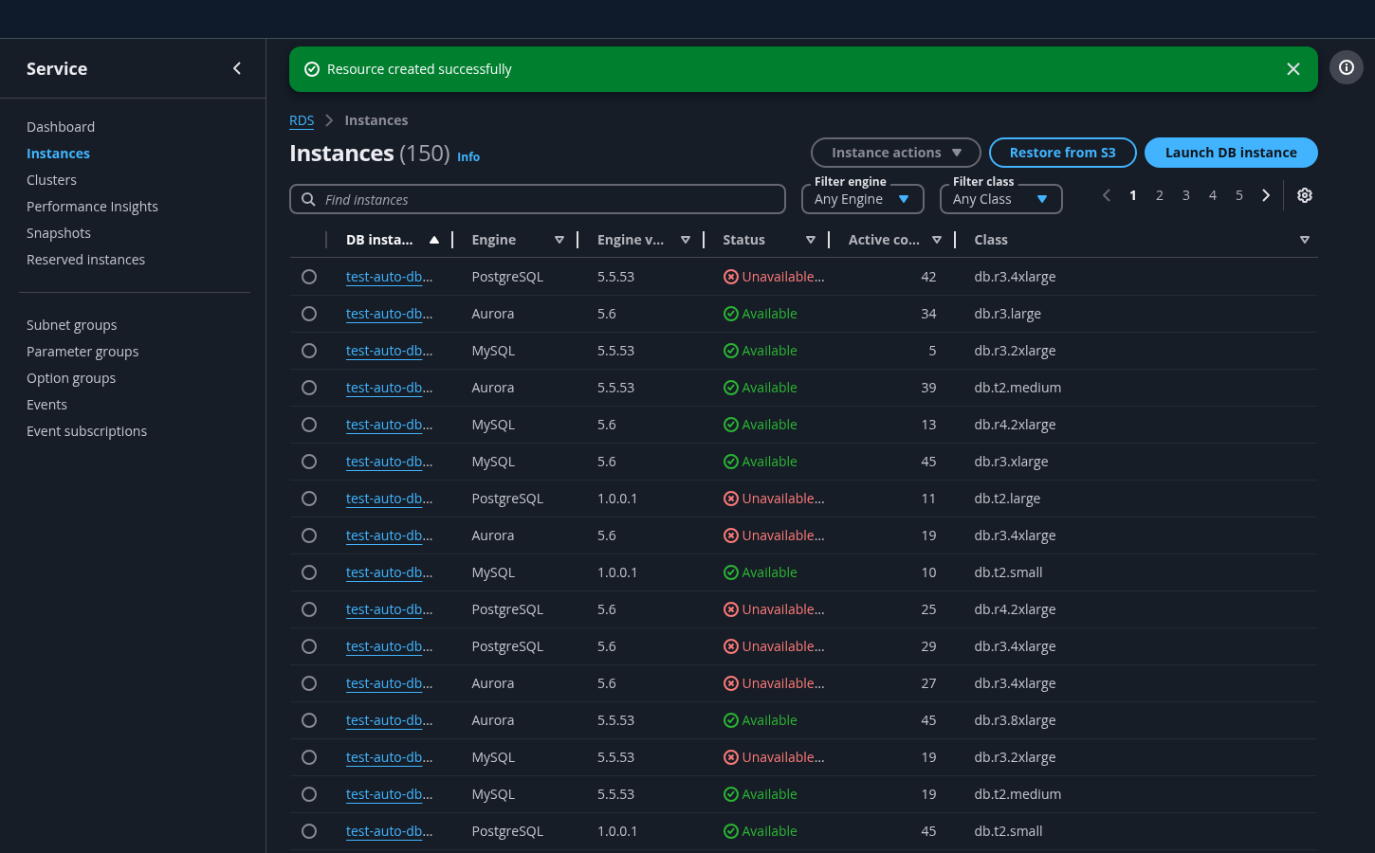This screenshot has height=853, width=1375.
Task: Open test-auto-db link in db.r3.8xlarge row
Action: 389,720
